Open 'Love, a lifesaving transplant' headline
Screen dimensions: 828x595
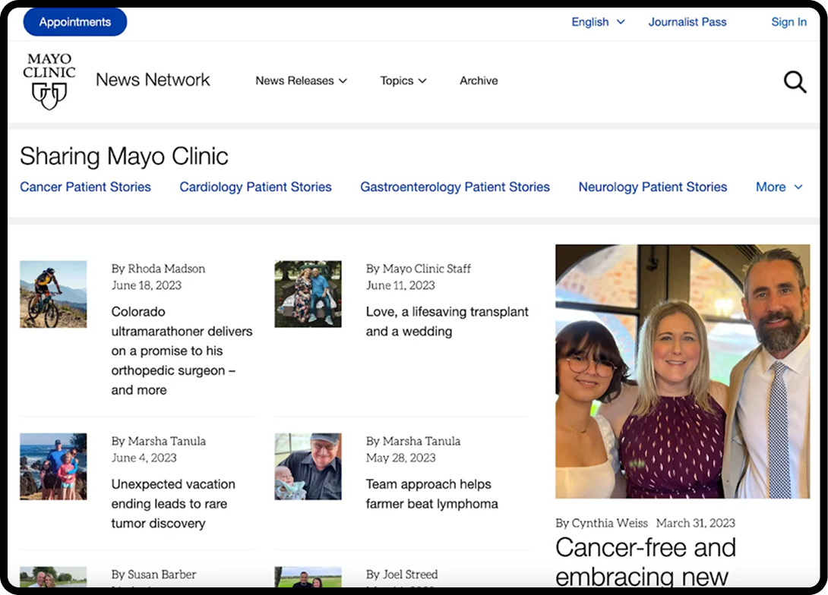click(x=447, y=321)
